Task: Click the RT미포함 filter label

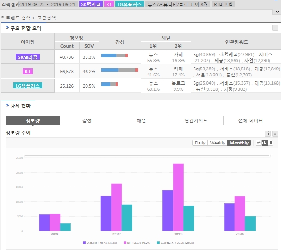Action: tap(223, 4)
